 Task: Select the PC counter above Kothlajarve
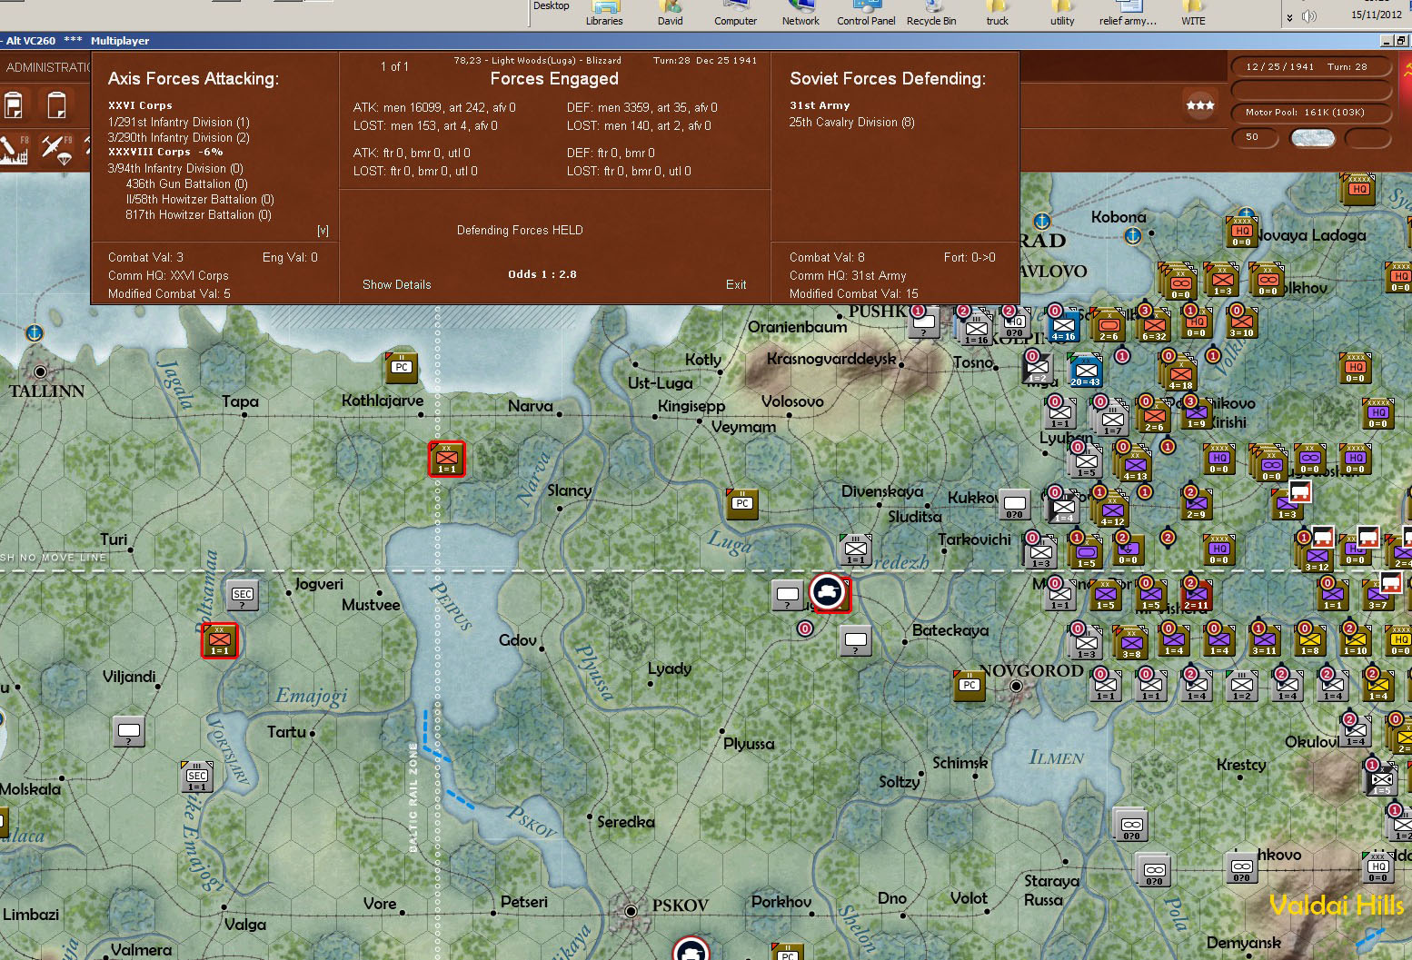[x=402, y=368]
